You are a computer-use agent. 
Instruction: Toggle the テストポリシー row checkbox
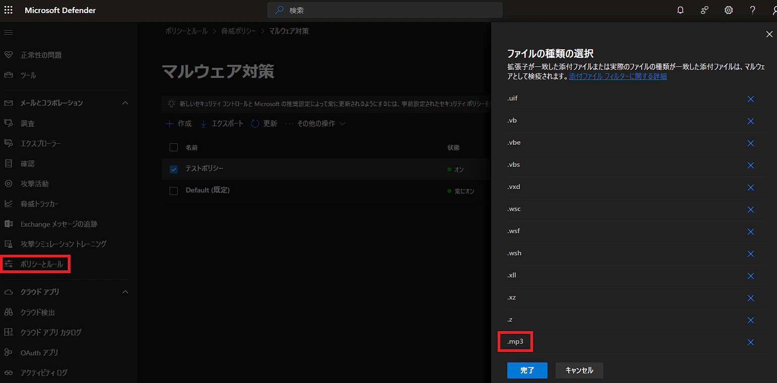click(174, 169)
